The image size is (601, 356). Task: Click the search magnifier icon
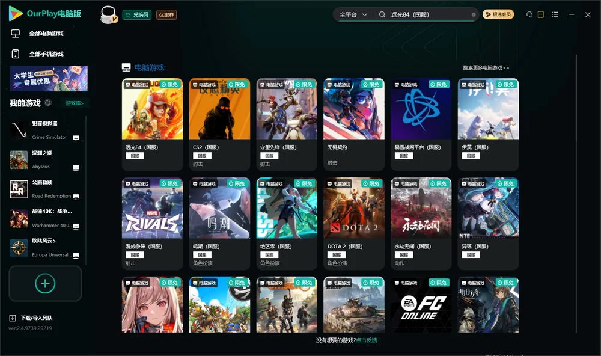click(382, 14)
